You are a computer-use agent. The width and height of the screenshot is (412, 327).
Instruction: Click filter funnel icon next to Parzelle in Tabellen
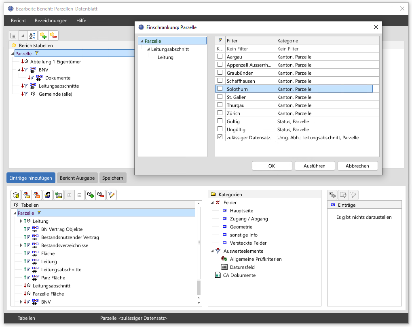[x=39, y=213]
